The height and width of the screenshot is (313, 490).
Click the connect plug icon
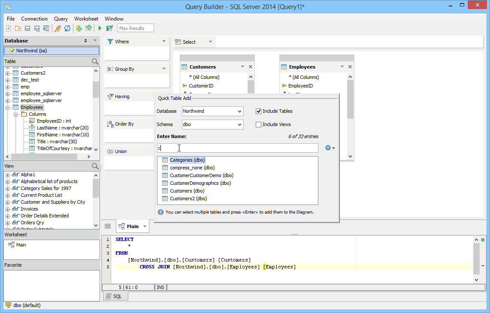point(58,28)
